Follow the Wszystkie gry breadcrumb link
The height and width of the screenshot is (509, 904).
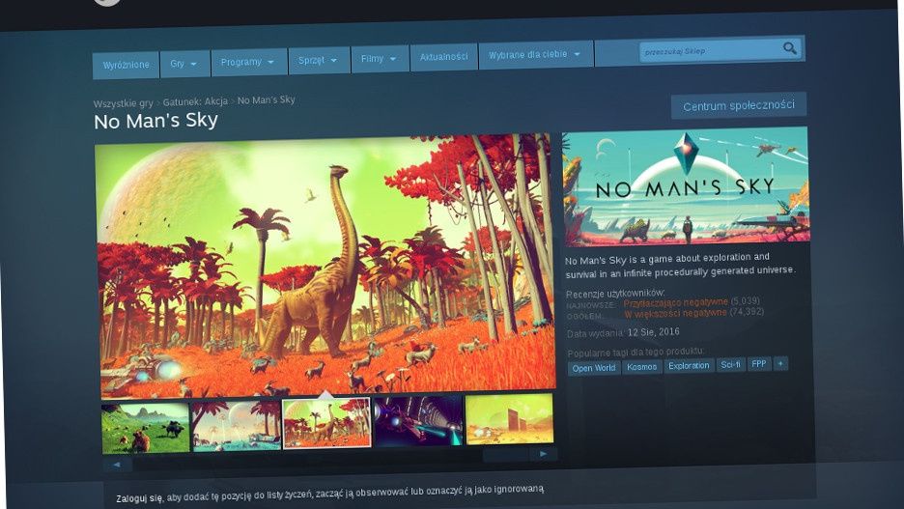(x=124, y=103)
